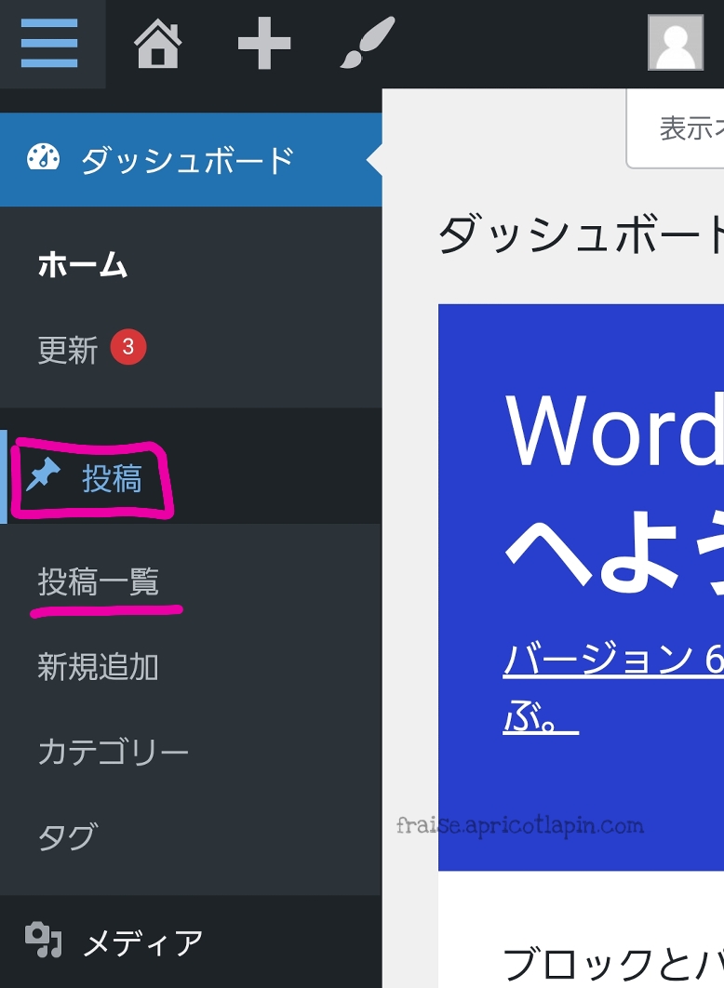Screen dimensions: 724x988
Task: Click the plus new content icon
Action: [264, 43]
